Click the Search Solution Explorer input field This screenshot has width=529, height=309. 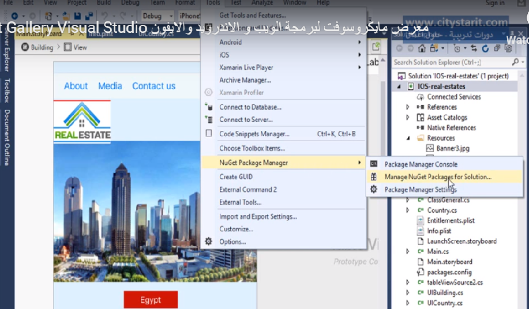(x=452, y=62)
